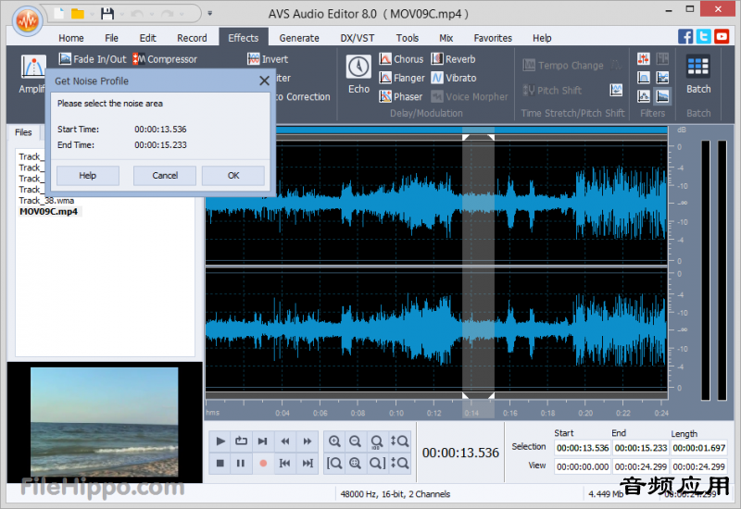The width and height of the screenshot is (741, 509).
Task: Click the 0:20 marker on the timeline ruler
Action: pyautogui.click(x=585, y=413)
